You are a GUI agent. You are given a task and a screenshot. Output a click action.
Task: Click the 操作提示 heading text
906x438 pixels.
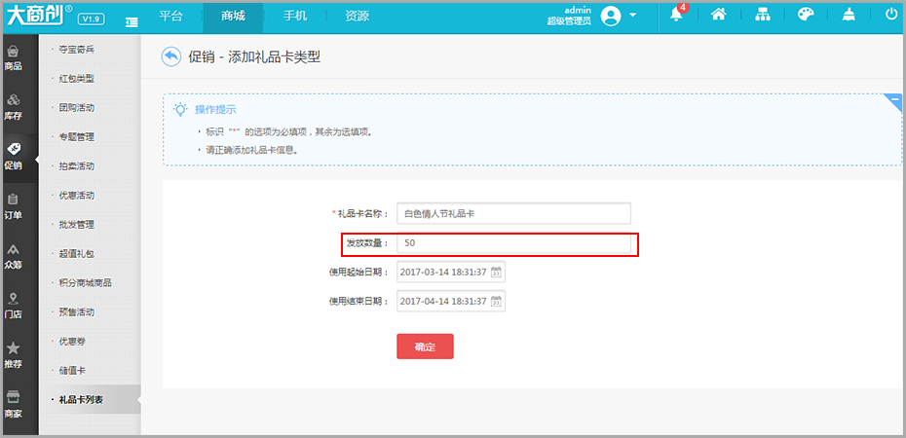click(x=215, y=110)
